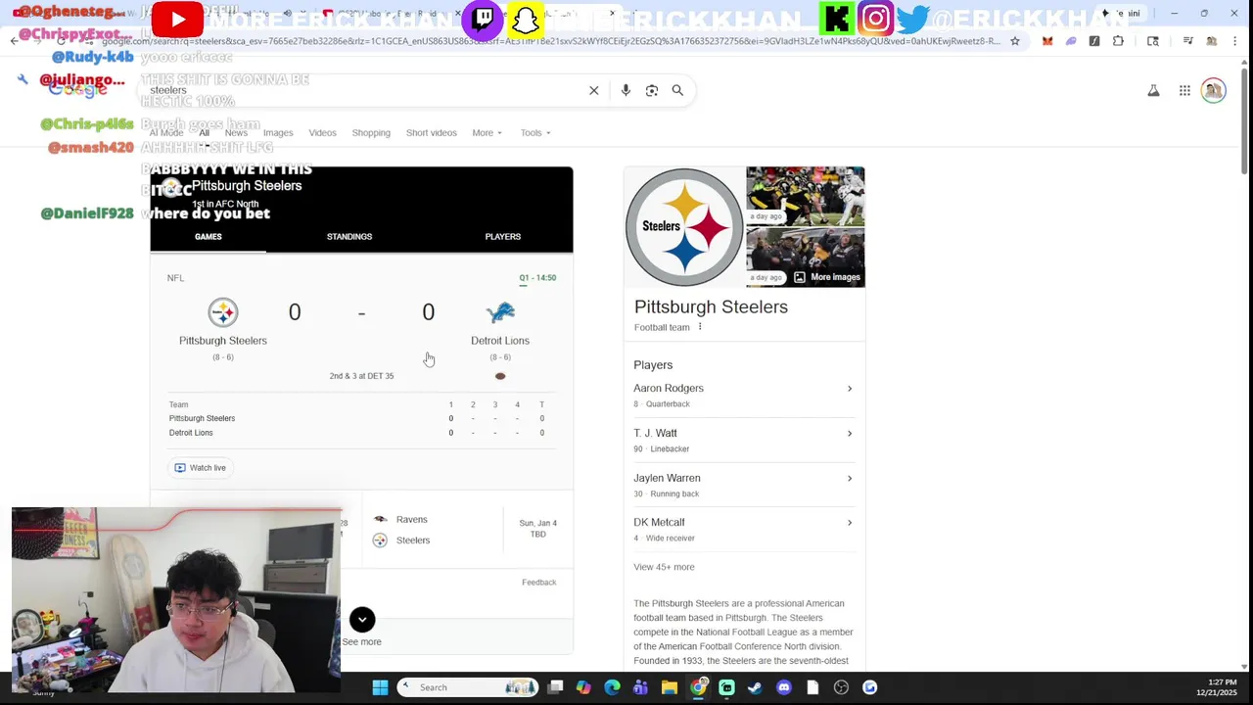The height and width of the screenshot is (705, 1253).
Task: Open the Google apps grid
Action: (1184, 91)
